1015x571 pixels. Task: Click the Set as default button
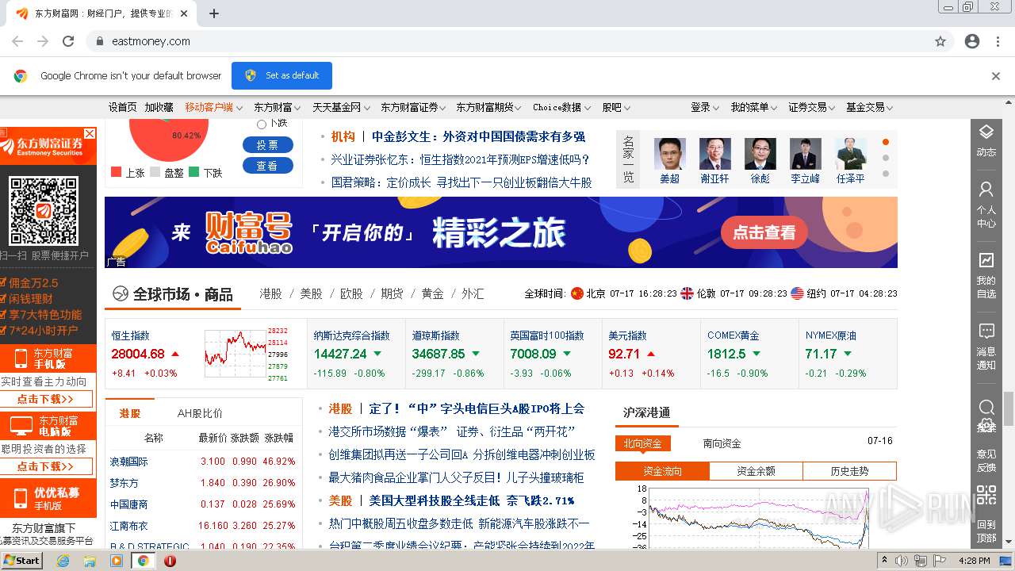pyautogui.click(x=282, y=75)
